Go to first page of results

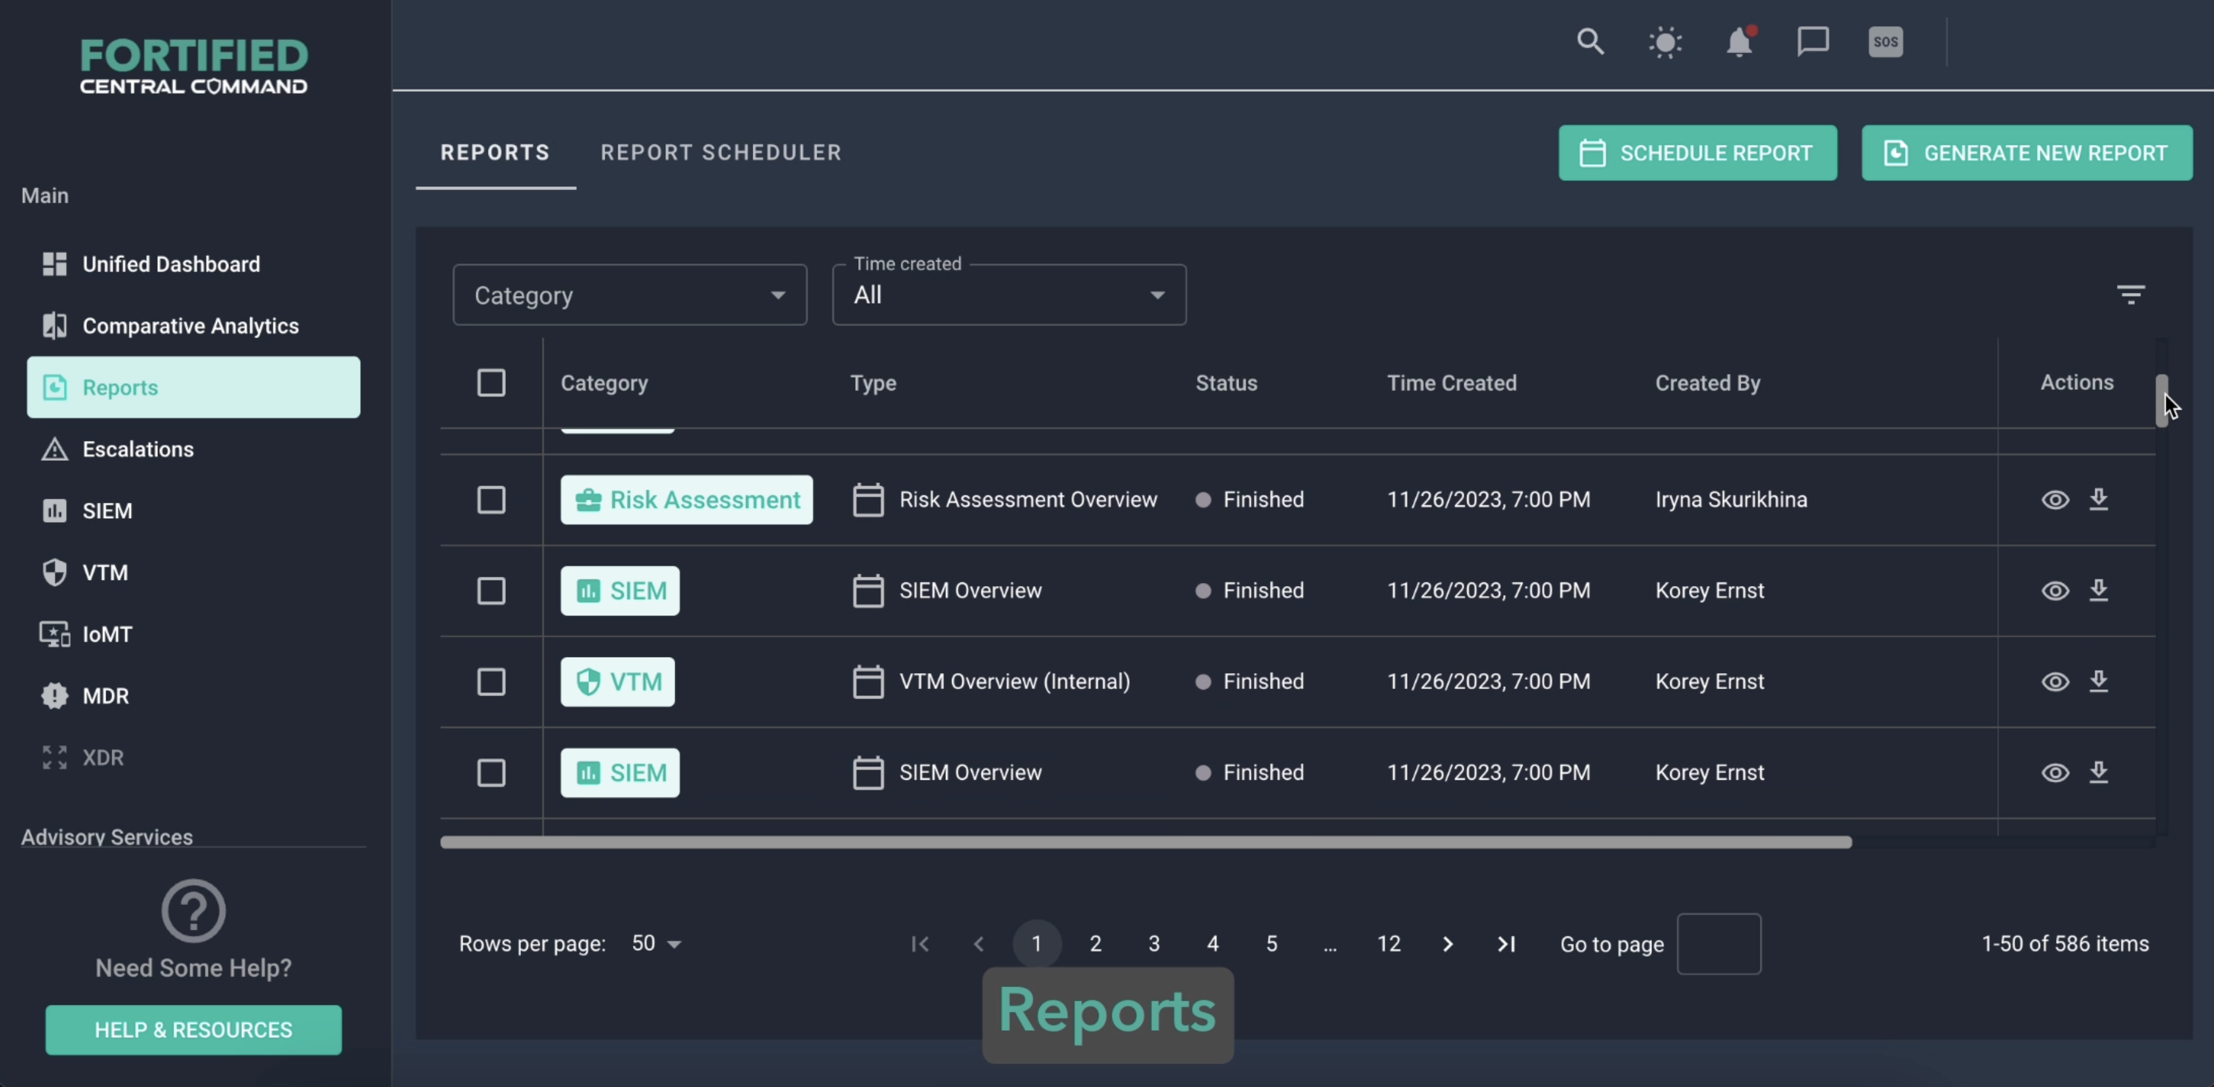[x=919, y=944]
